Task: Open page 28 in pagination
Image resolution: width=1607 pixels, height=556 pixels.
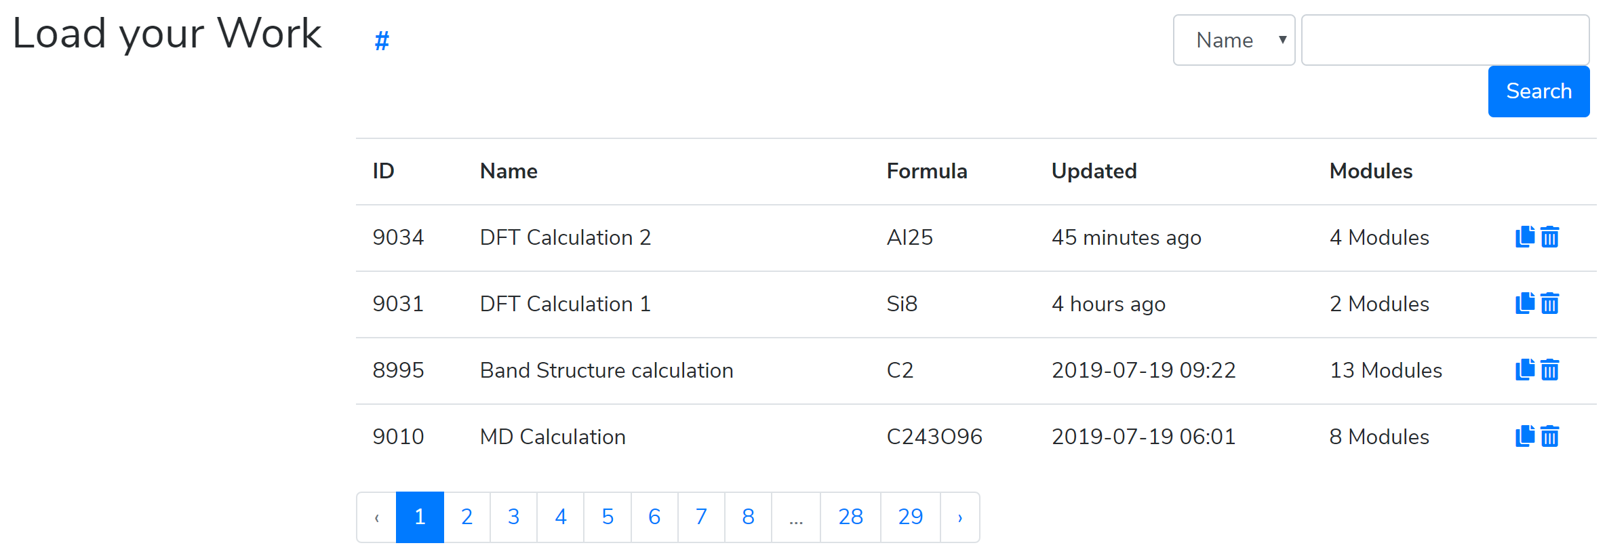Action: point(850,517)
